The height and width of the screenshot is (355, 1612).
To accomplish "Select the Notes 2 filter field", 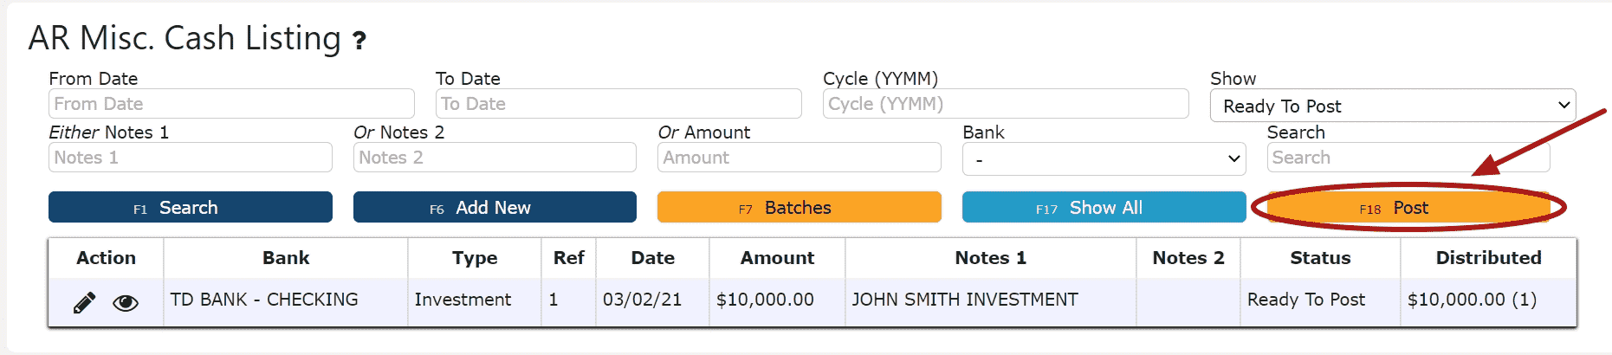I will click(x=495, y=158).
